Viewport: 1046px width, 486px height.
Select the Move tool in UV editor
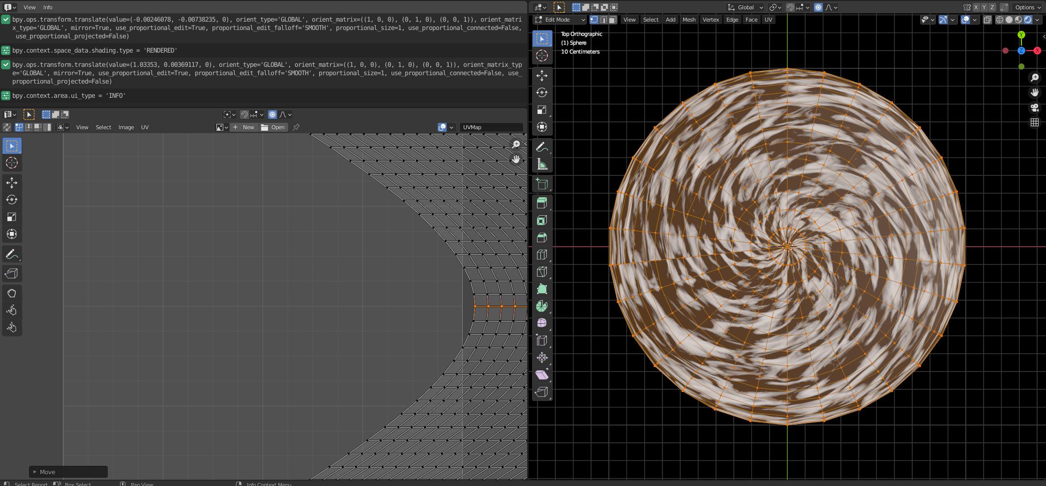click(x=12, y=183)
